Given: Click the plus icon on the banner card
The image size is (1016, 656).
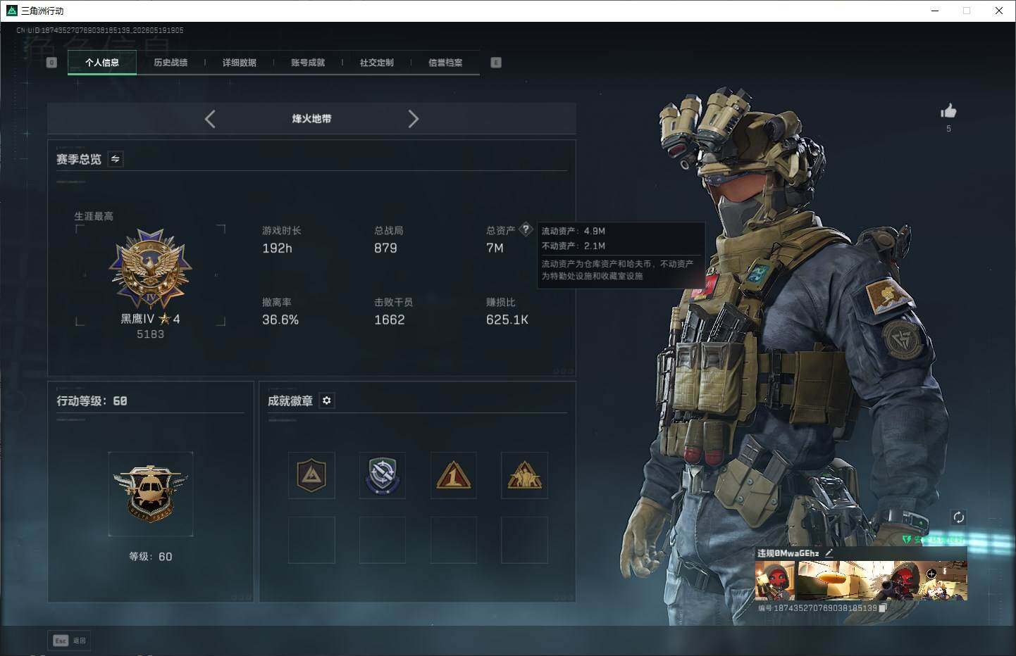Looking at the screenshot, I should coord(931,574).
